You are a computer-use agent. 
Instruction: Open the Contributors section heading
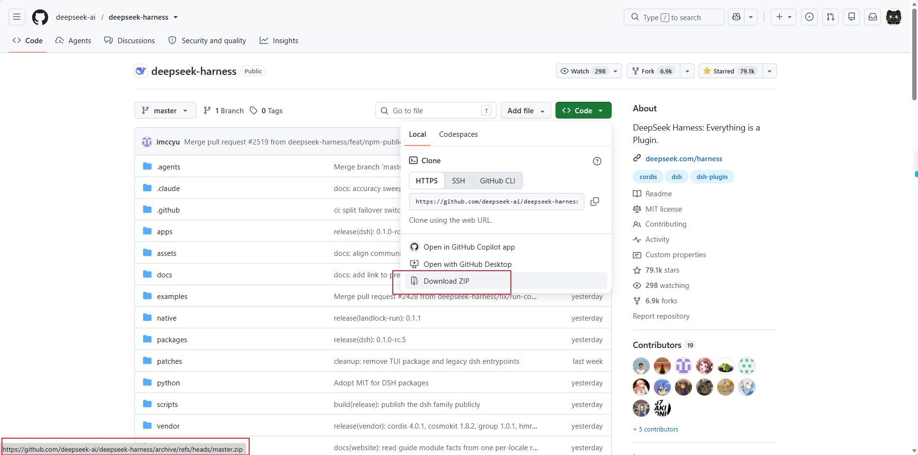(x=657, y=345)
